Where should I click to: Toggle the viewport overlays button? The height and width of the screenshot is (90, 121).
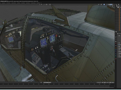coord(104,4)
